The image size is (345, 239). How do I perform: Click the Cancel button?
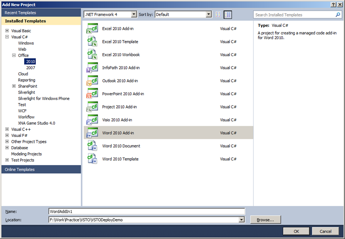(325, 231)
